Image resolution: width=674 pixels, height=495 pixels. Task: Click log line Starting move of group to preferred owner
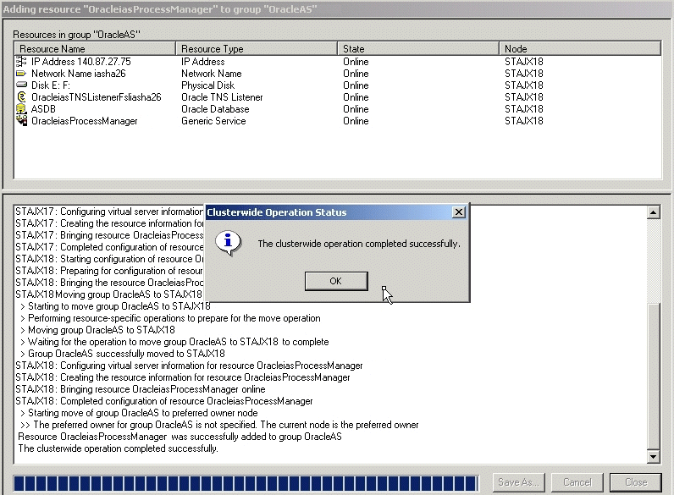139,413
